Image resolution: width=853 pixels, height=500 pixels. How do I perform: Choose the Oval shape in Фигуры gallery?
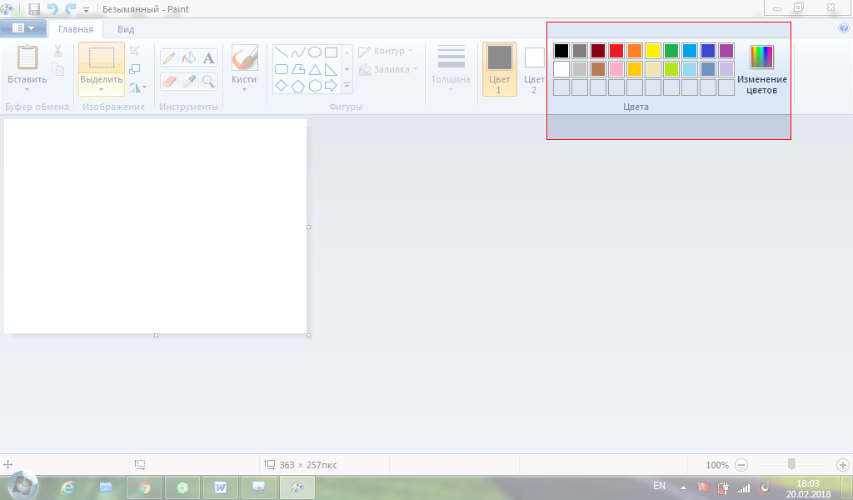[315, 52]
